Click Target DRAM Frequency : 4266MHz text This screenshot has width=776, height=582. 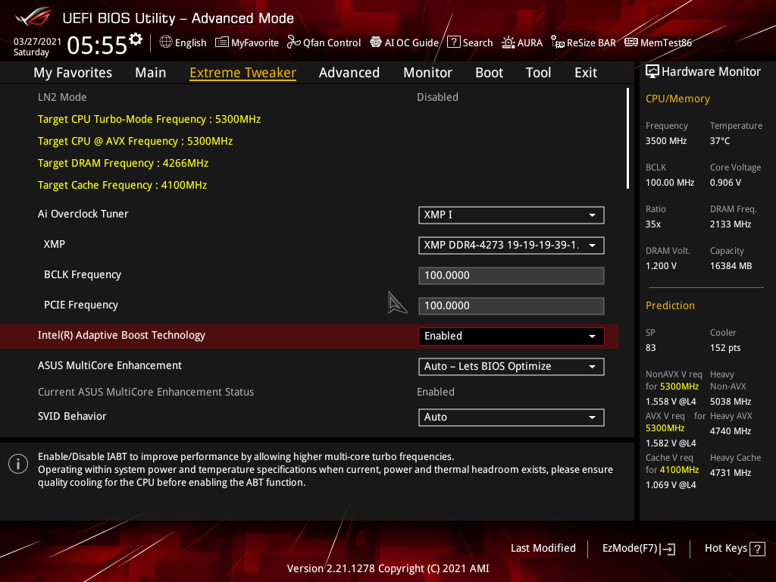(x=123, y=164)
